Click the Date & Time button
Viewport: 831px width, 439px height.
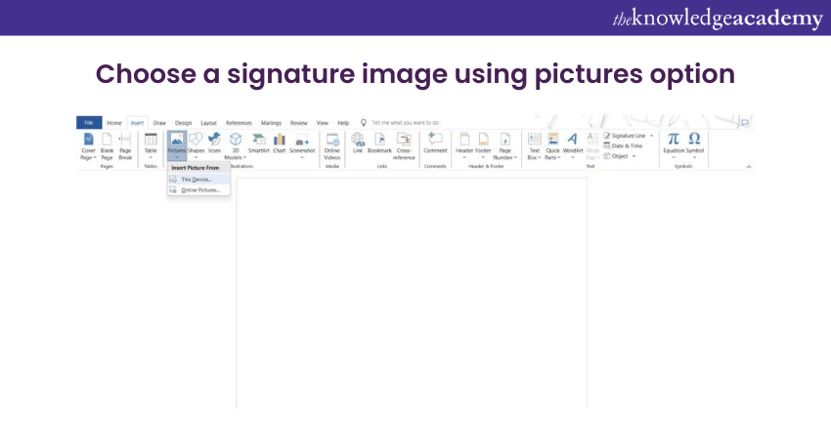[x=629, y=145]
